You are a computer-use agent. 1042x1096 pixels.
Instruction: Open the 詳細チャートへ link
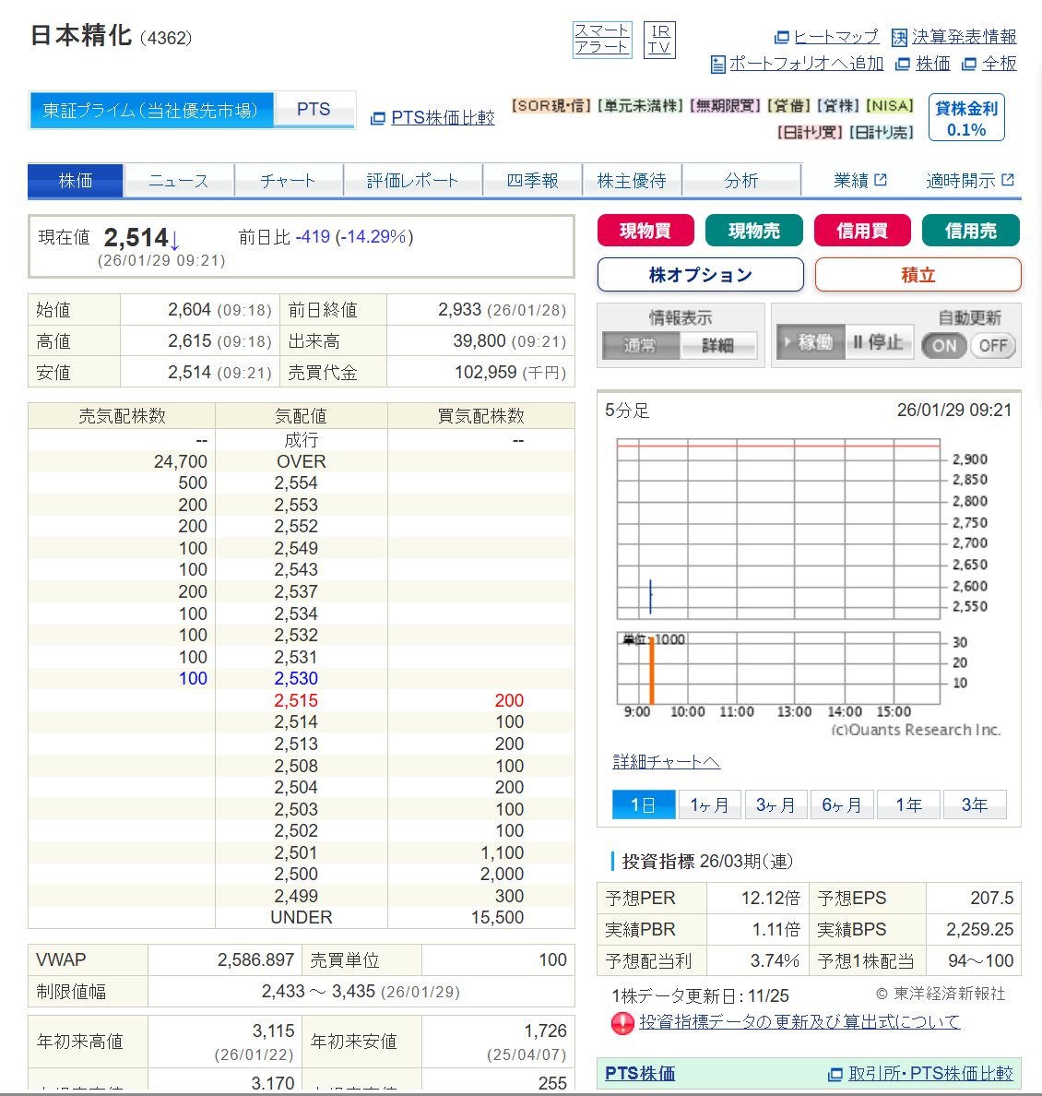click(666, 761)
